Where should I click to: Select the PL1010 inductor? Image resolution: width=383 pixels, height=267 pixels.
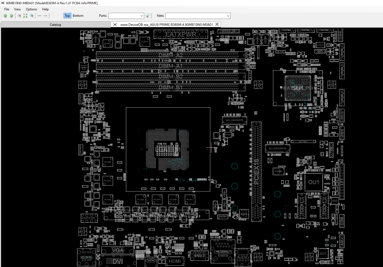click(157, 199)
